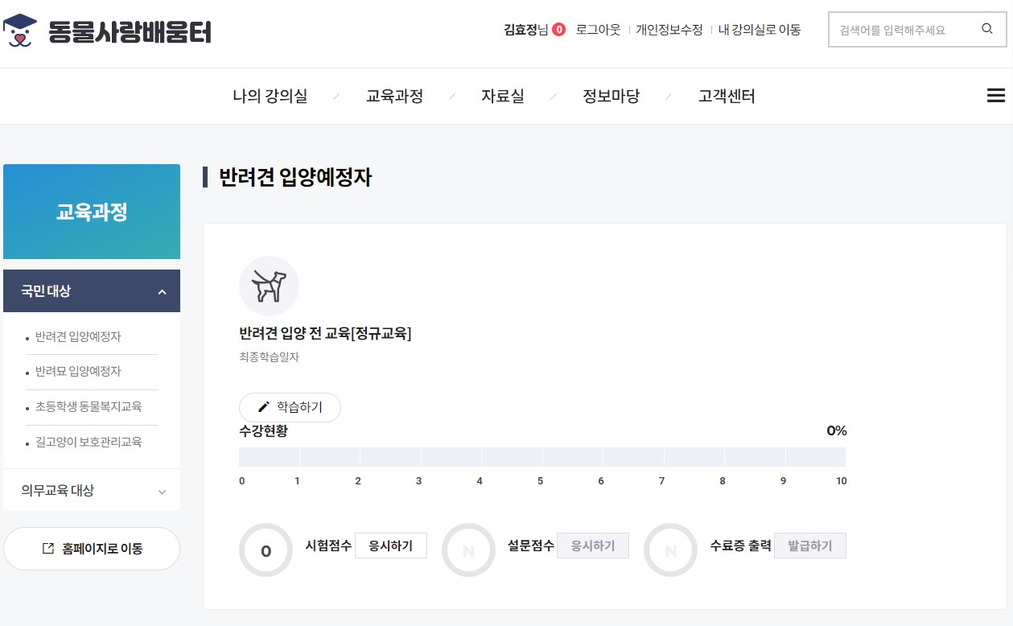Open the hamburger menu icon
The image size is (1013, 626).
tap(995, 96)
